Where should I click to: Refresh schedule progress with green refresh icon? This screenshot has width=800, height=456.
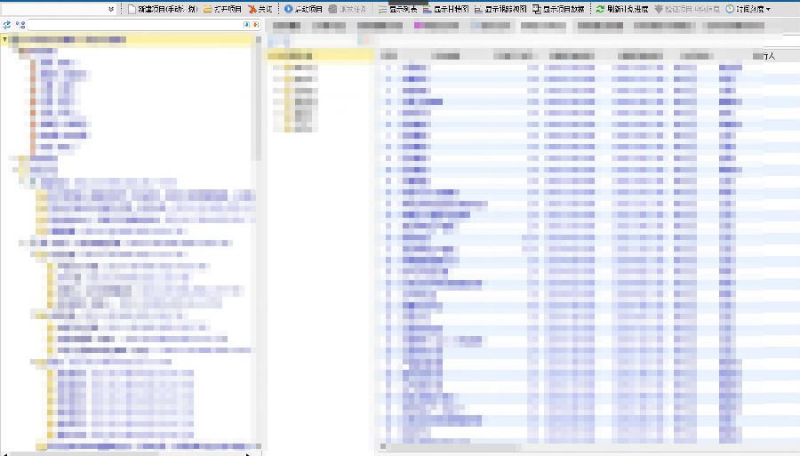[x=601, y=9]
